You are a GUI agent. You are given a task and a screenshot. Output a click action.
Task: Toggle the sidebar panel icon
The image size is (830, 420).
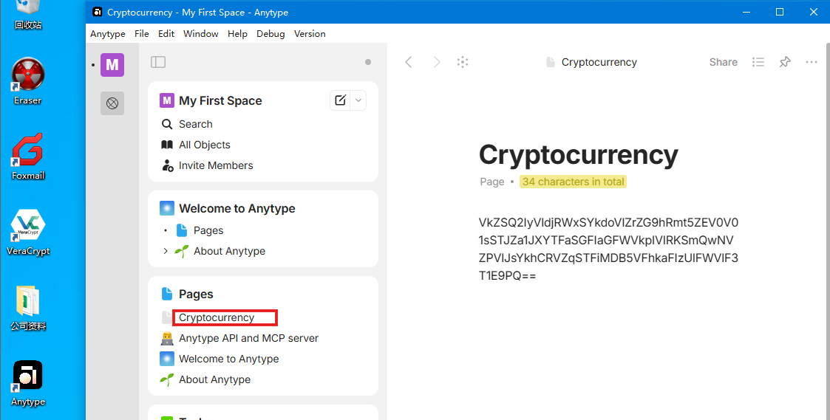click(158, 63)
